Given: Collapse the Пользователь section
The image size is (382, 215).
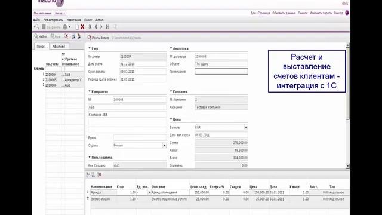Looking at the screenshot, I should click(x=90, y=158).
